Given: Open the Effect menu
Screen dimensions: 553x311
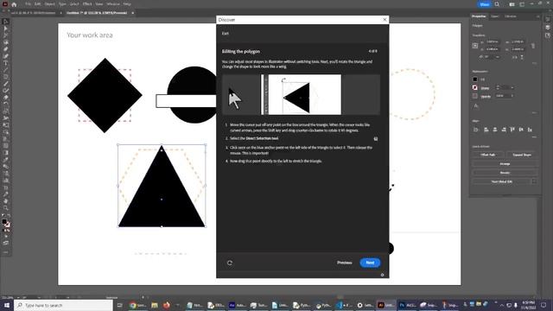Looking at the screenshot, I should pos(87,4).
